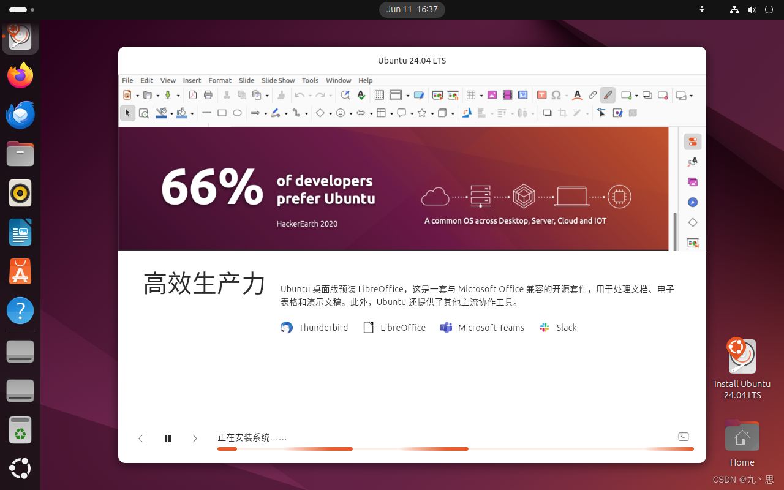Expand the Insert Table dropdown arrow
The image size is (784, 490).
coord(481,96)
